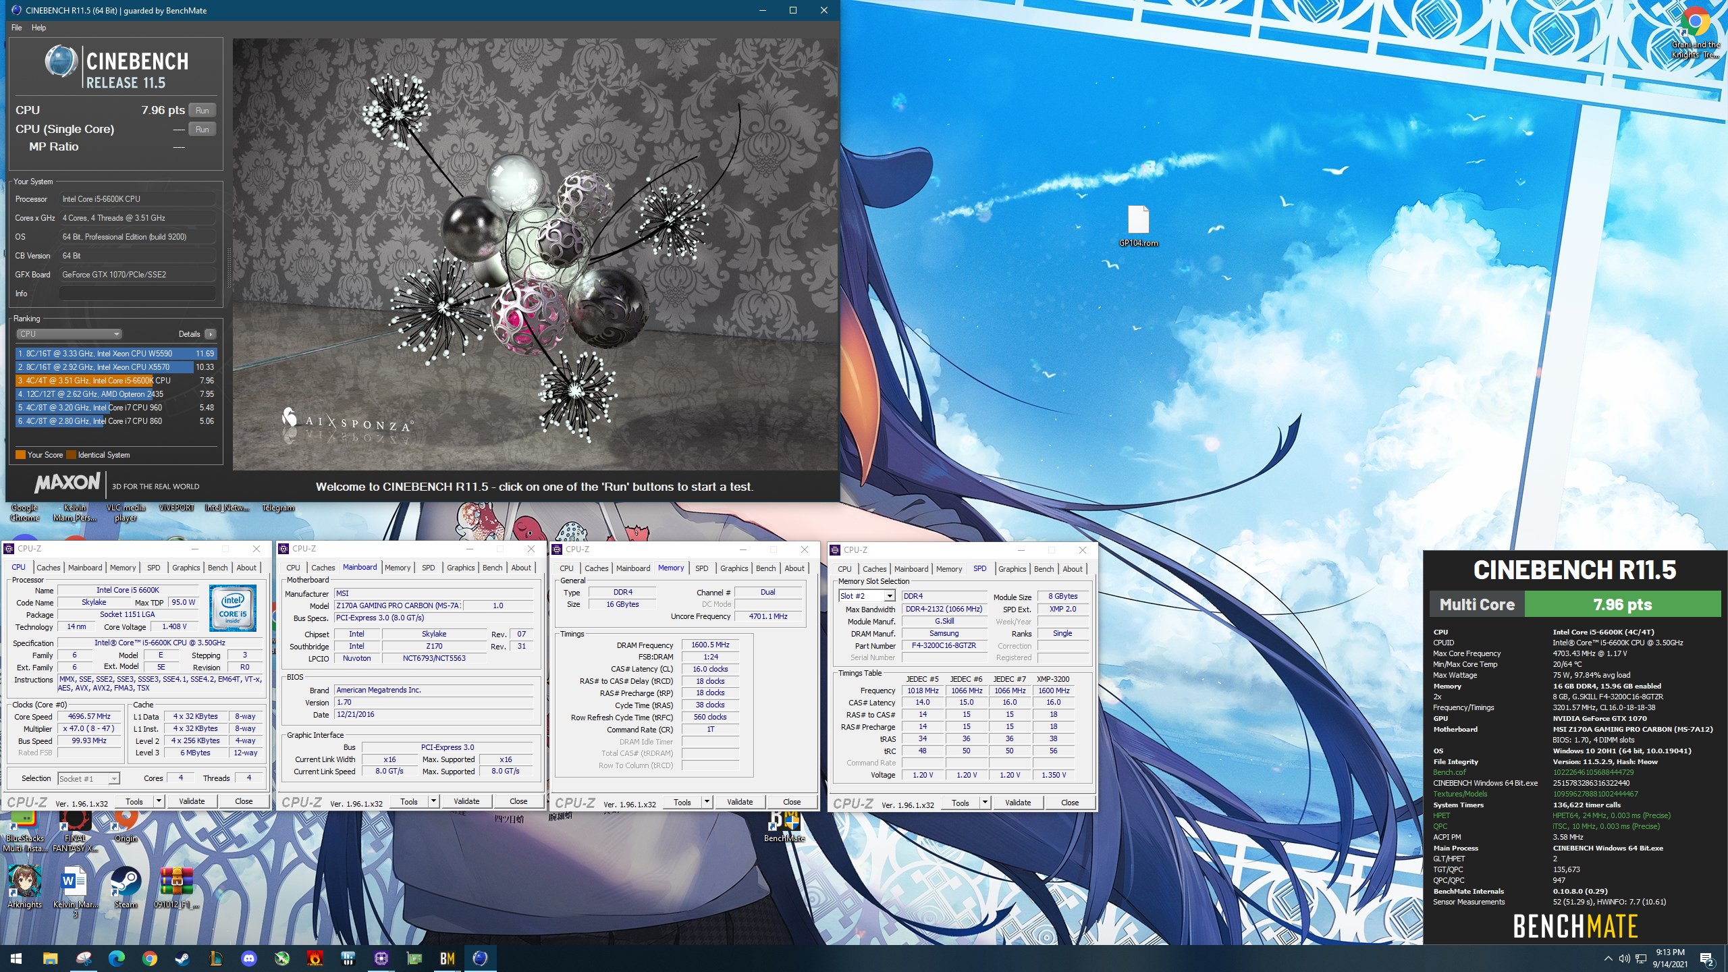
Task: Switch to Bench tab in CPU-Z Memory window
Action: tap(766, 568)
